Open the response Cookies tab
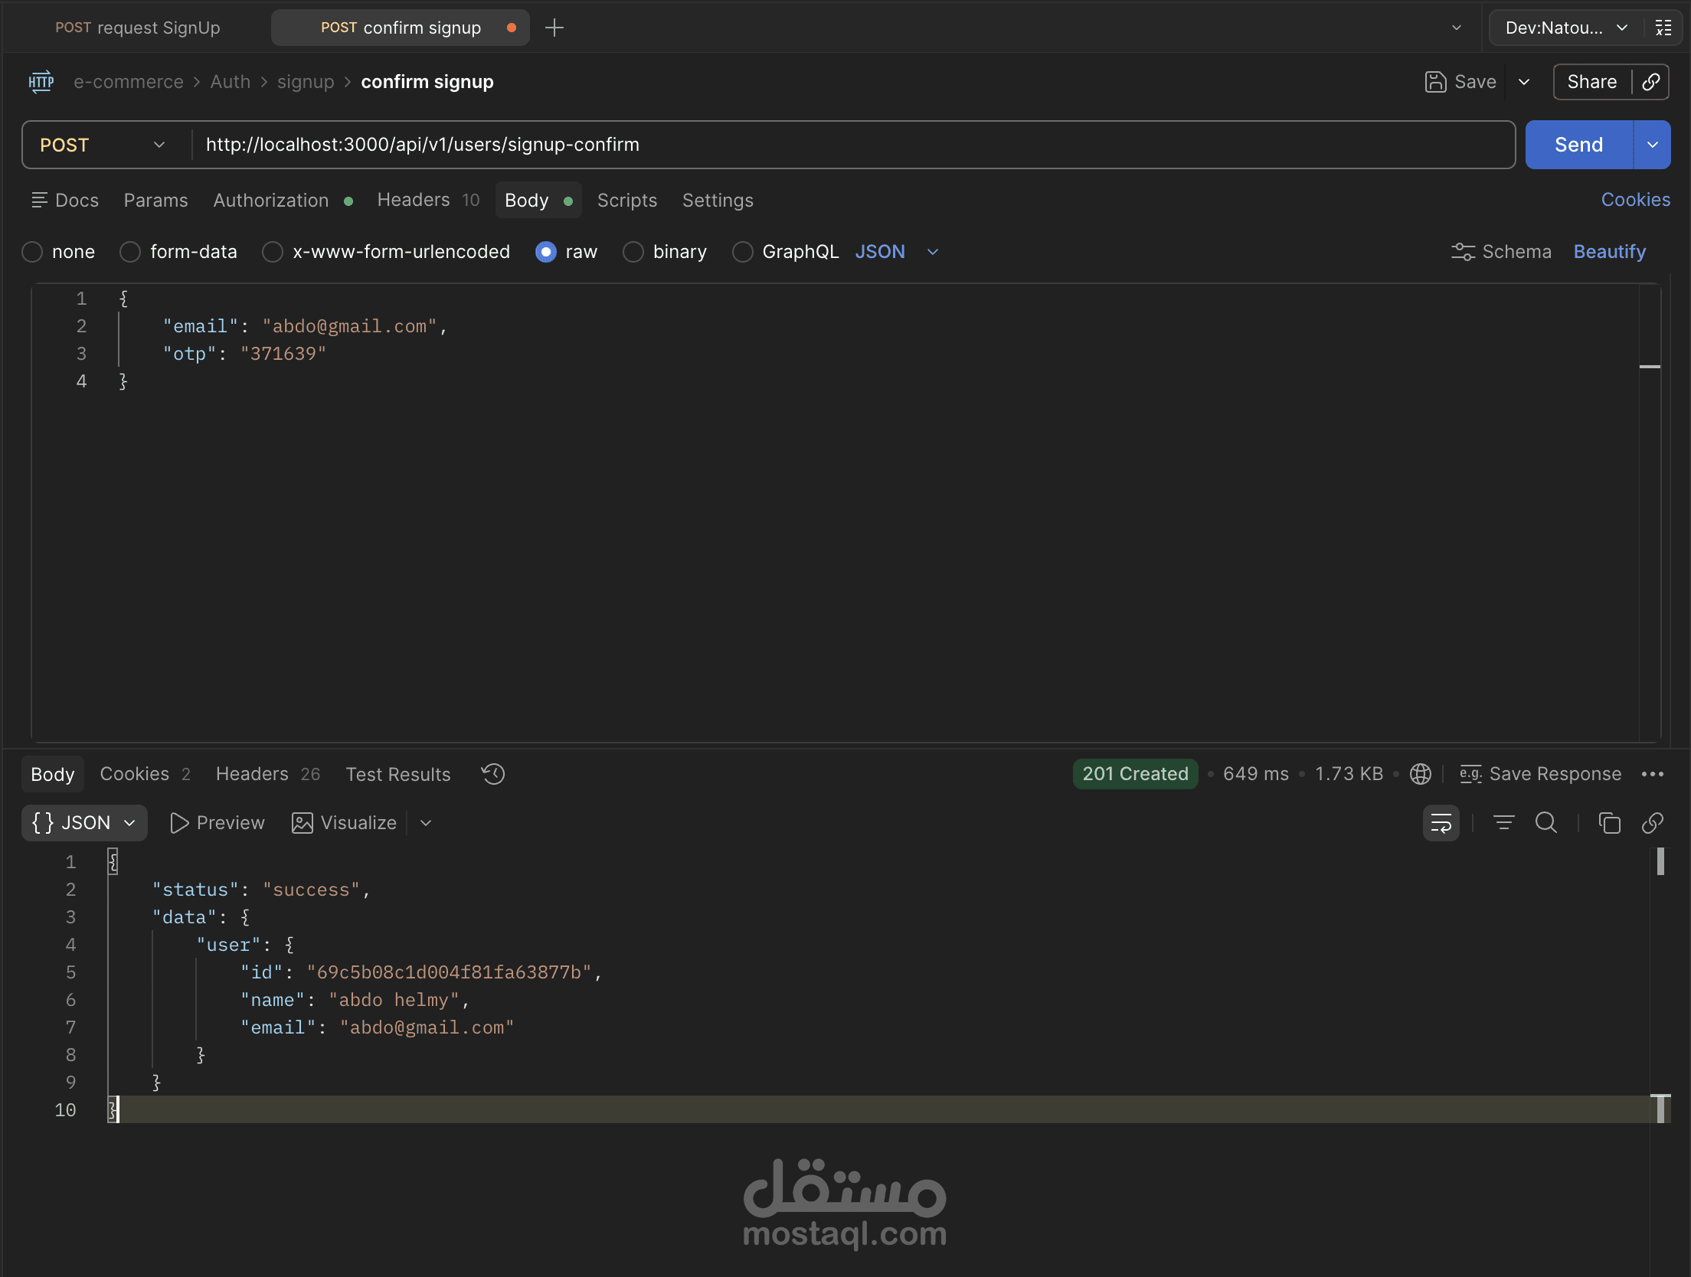This screenshot has width=1691, height=1277. pyautogui.click(x=135, y=774)
